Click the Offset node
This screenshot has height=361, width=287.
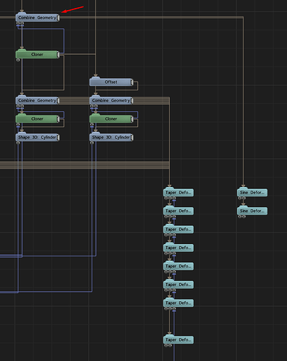click(x=111, y=82)
